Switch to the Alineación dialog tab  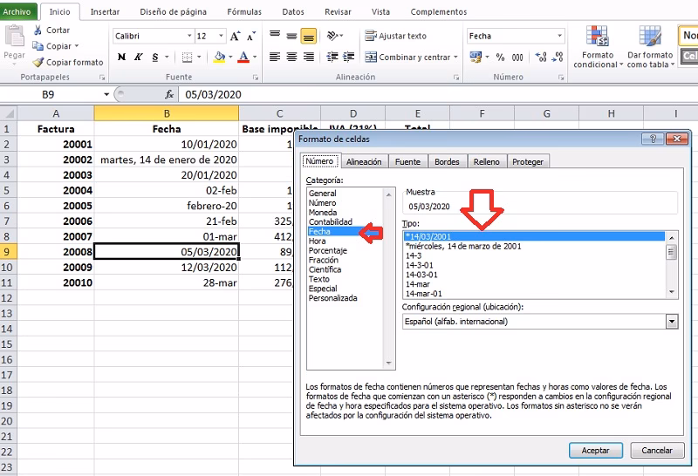click(x=364, y=161)
